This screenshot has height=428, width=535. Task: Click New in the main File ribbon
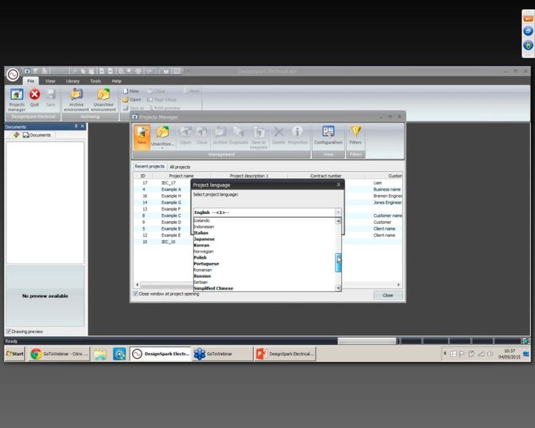click(131, 91)
